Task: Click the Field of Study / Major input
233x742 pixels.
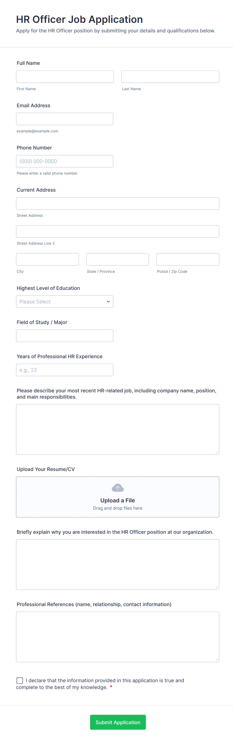Action: [65, 336]
